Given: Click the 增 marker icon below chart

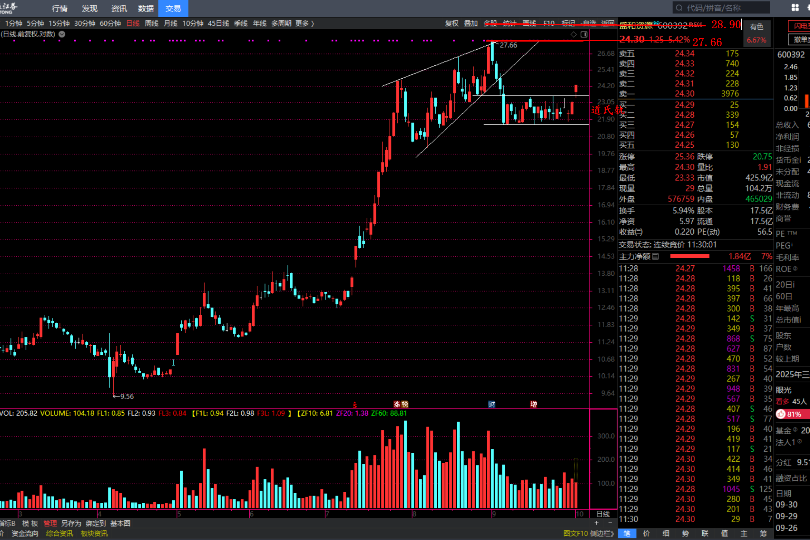Looking at the screenshot, I should [533, 404].
